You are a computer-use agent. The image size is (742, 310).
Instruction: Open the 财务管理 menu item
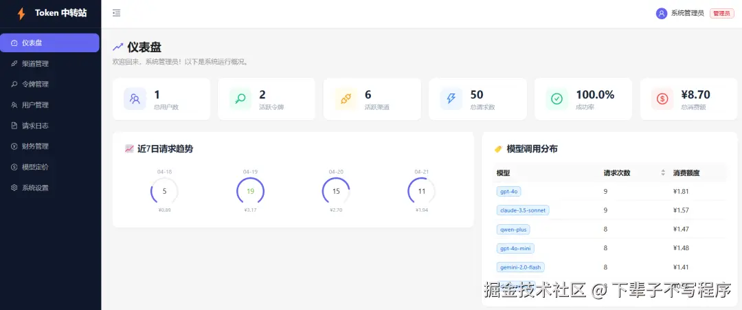(49, 146)
